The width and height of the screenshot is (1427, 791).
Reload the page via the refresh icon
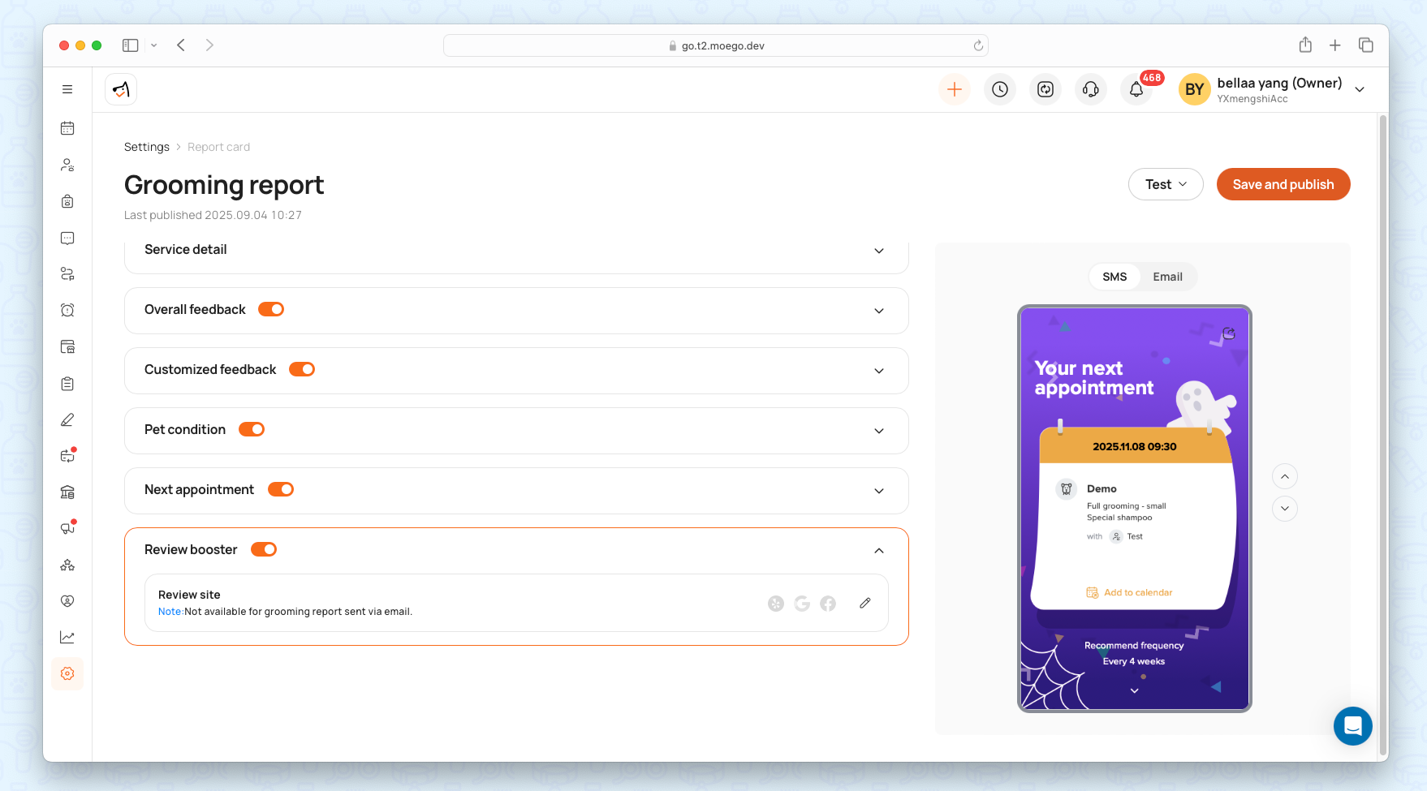click(x=978, y=45)
